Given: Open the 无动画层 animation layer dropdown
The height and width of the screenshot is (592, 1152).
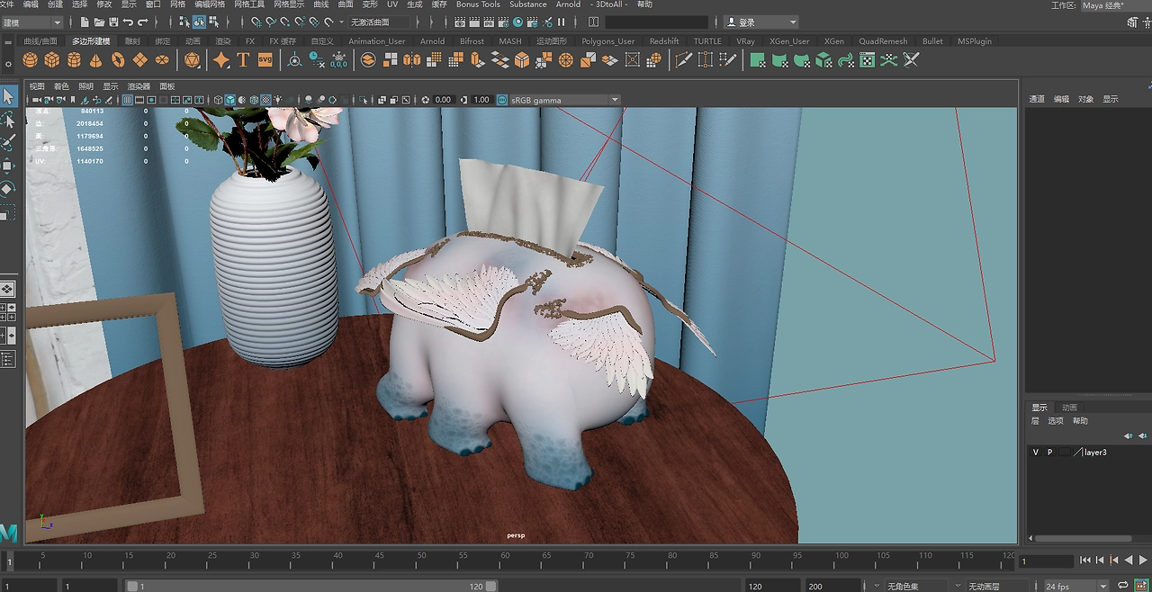Looking at the screenshot, I should pos(996,587).
